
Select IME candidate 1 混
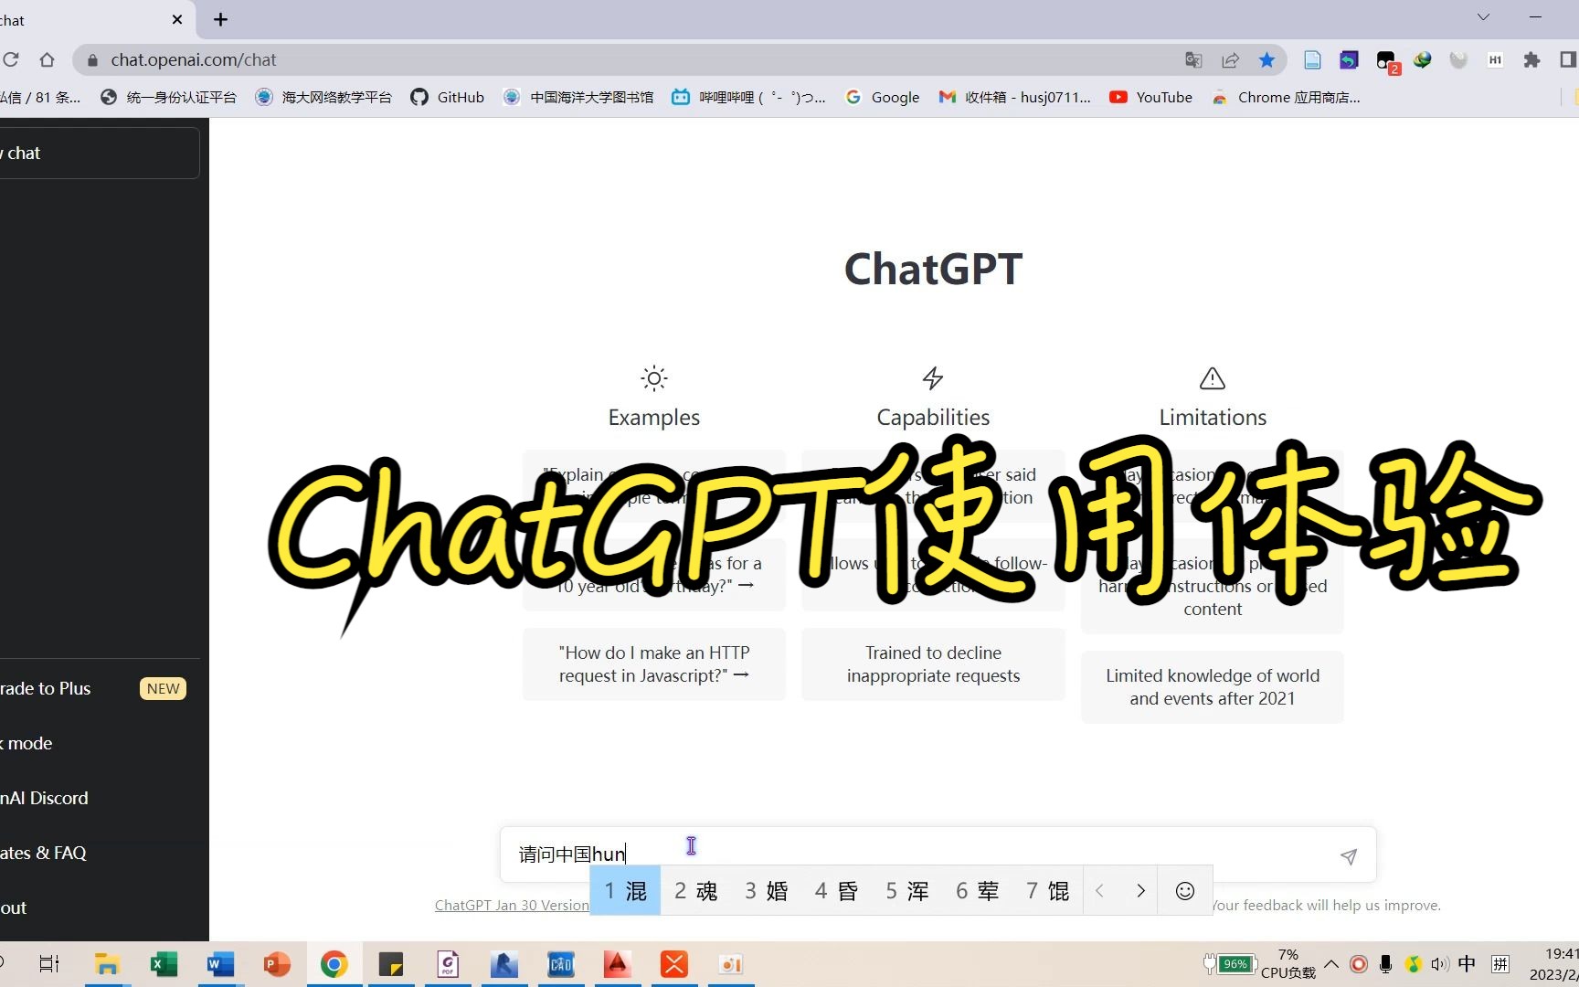click(x=626, y=891)
